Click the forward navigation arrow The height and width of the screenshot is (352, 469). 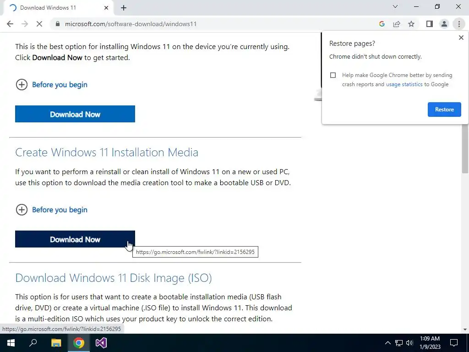coord(25,24)
